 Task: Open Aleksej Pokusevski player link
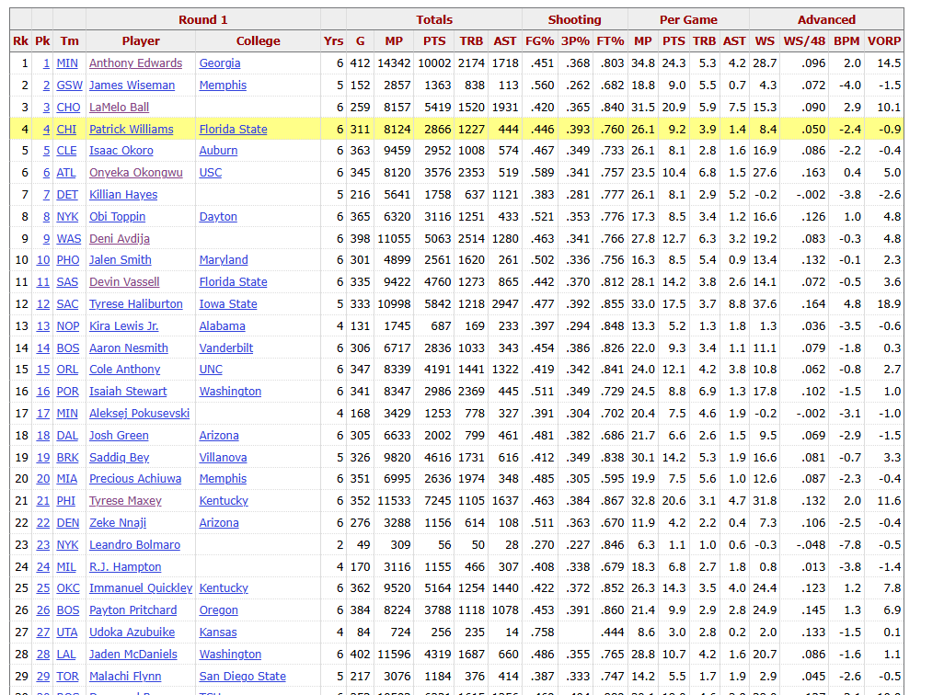click(x=139, y=414)
